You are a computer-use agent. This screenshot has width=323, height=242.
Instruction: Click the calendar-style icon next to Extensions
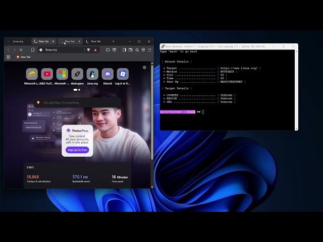[115, 50]
